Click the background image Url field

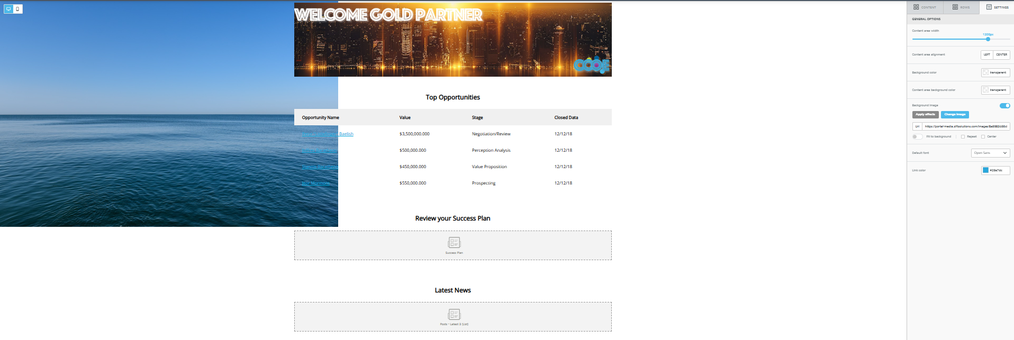pyautogui.click(x=965, y=126)
